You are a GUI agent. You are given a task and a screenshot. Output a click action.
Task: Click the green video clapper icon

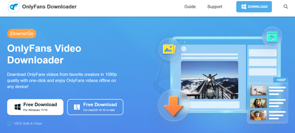(272, 36)
